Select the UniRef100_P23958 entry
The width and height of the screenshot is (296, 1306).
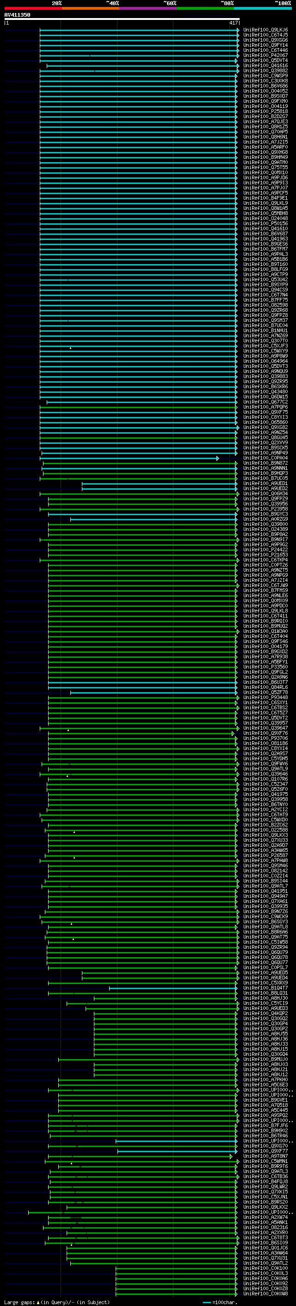(265, 509)
